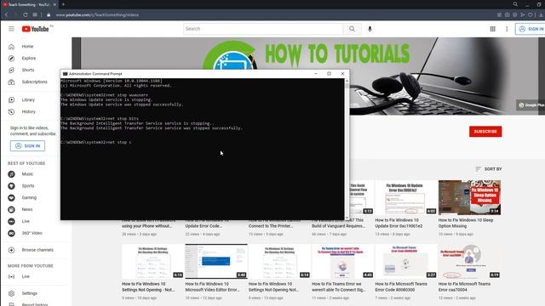Activate voice search microphone icon
The image size is (545, 306).
(370, 29)
